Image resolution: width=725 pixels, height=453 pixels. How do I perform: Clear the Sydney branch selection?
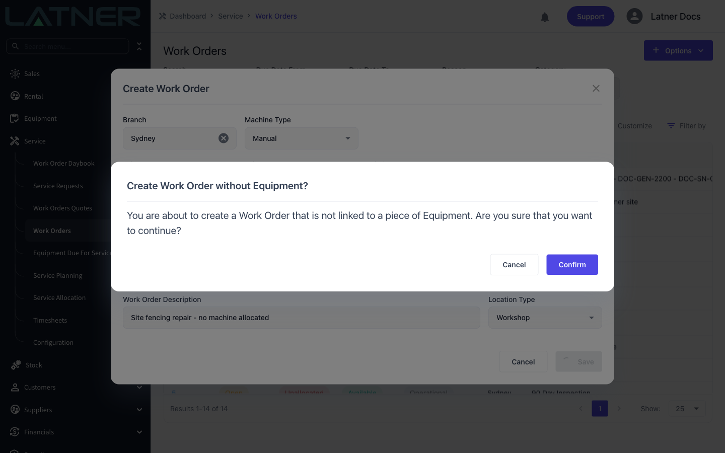coord(224,138)
